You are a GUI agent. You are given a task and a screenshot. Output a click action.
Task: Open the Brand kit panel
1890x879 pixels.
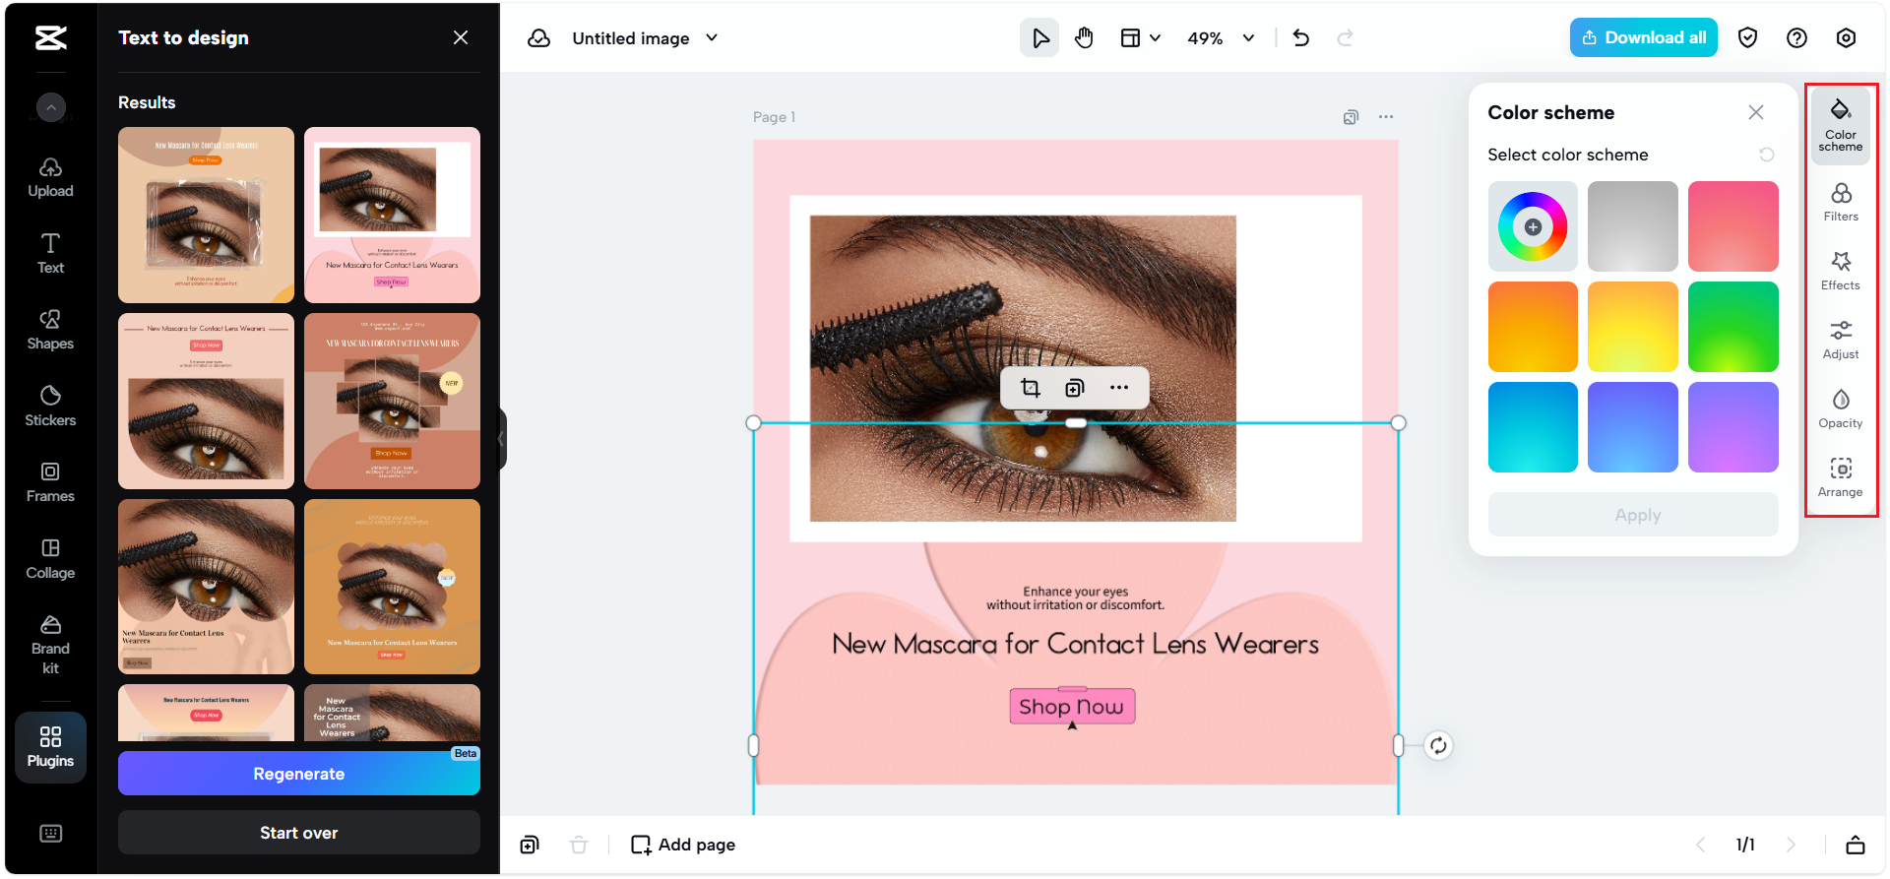(50, 645)
